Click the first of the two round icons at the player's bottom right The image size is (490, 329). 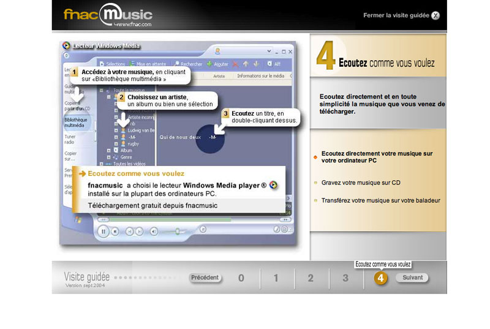point(277,229)
